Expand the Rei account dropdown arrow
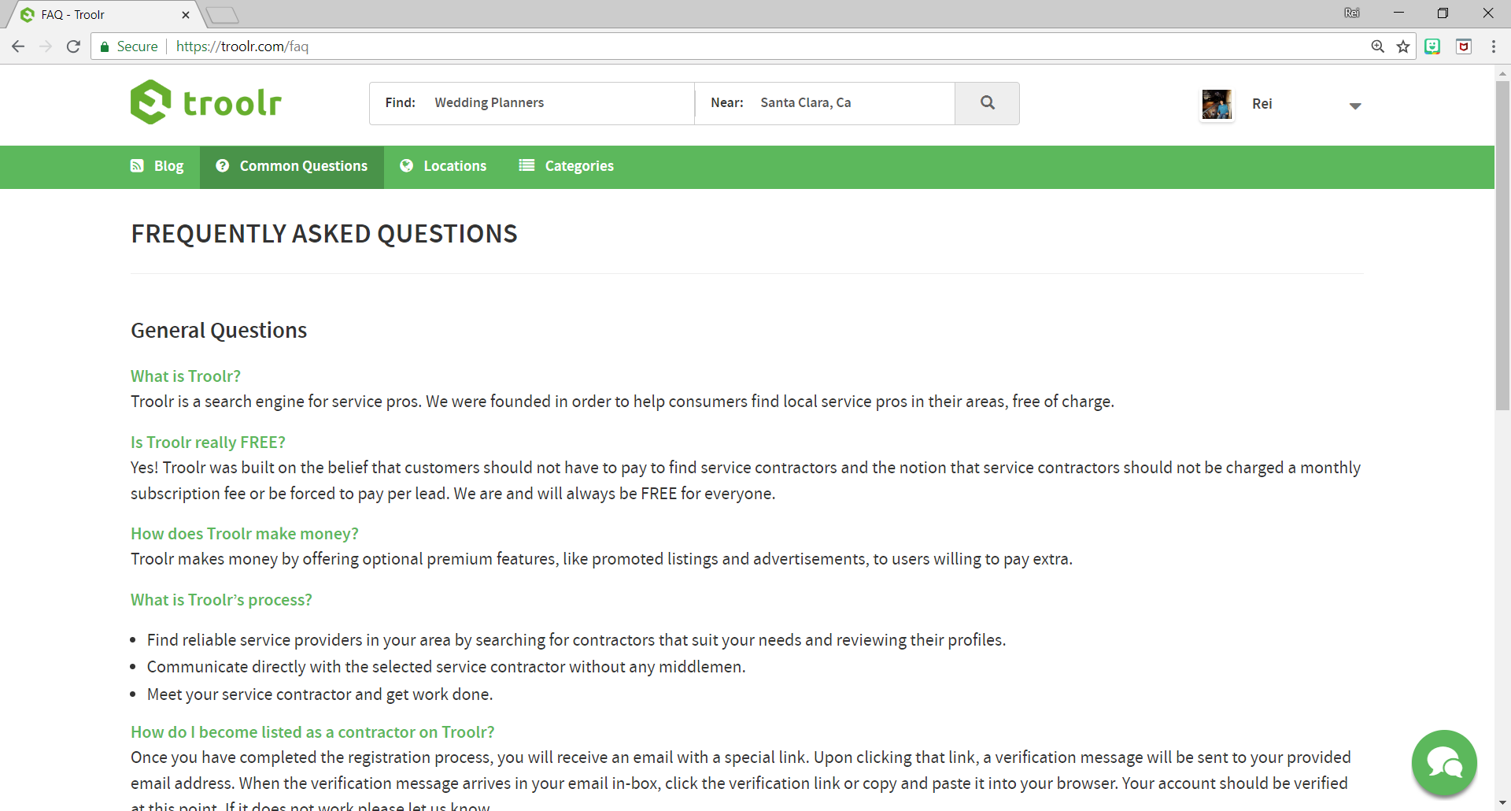The width and height of the screenshot is (1511, 811). [x=1355, y=106]
